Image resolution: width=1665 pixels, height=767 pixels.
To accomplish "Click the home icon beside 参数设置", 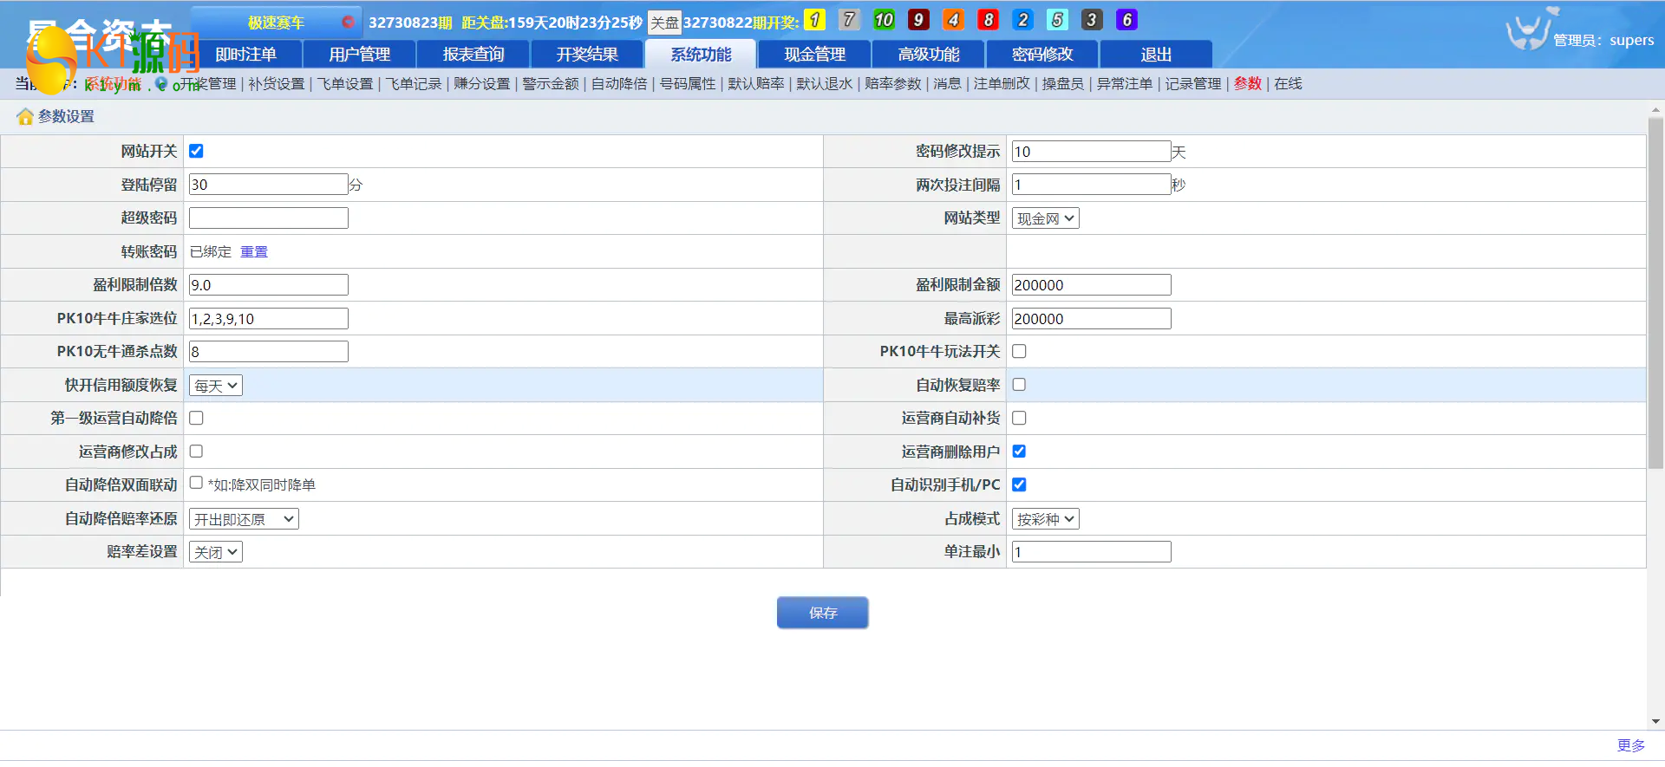I will (25, 116).
